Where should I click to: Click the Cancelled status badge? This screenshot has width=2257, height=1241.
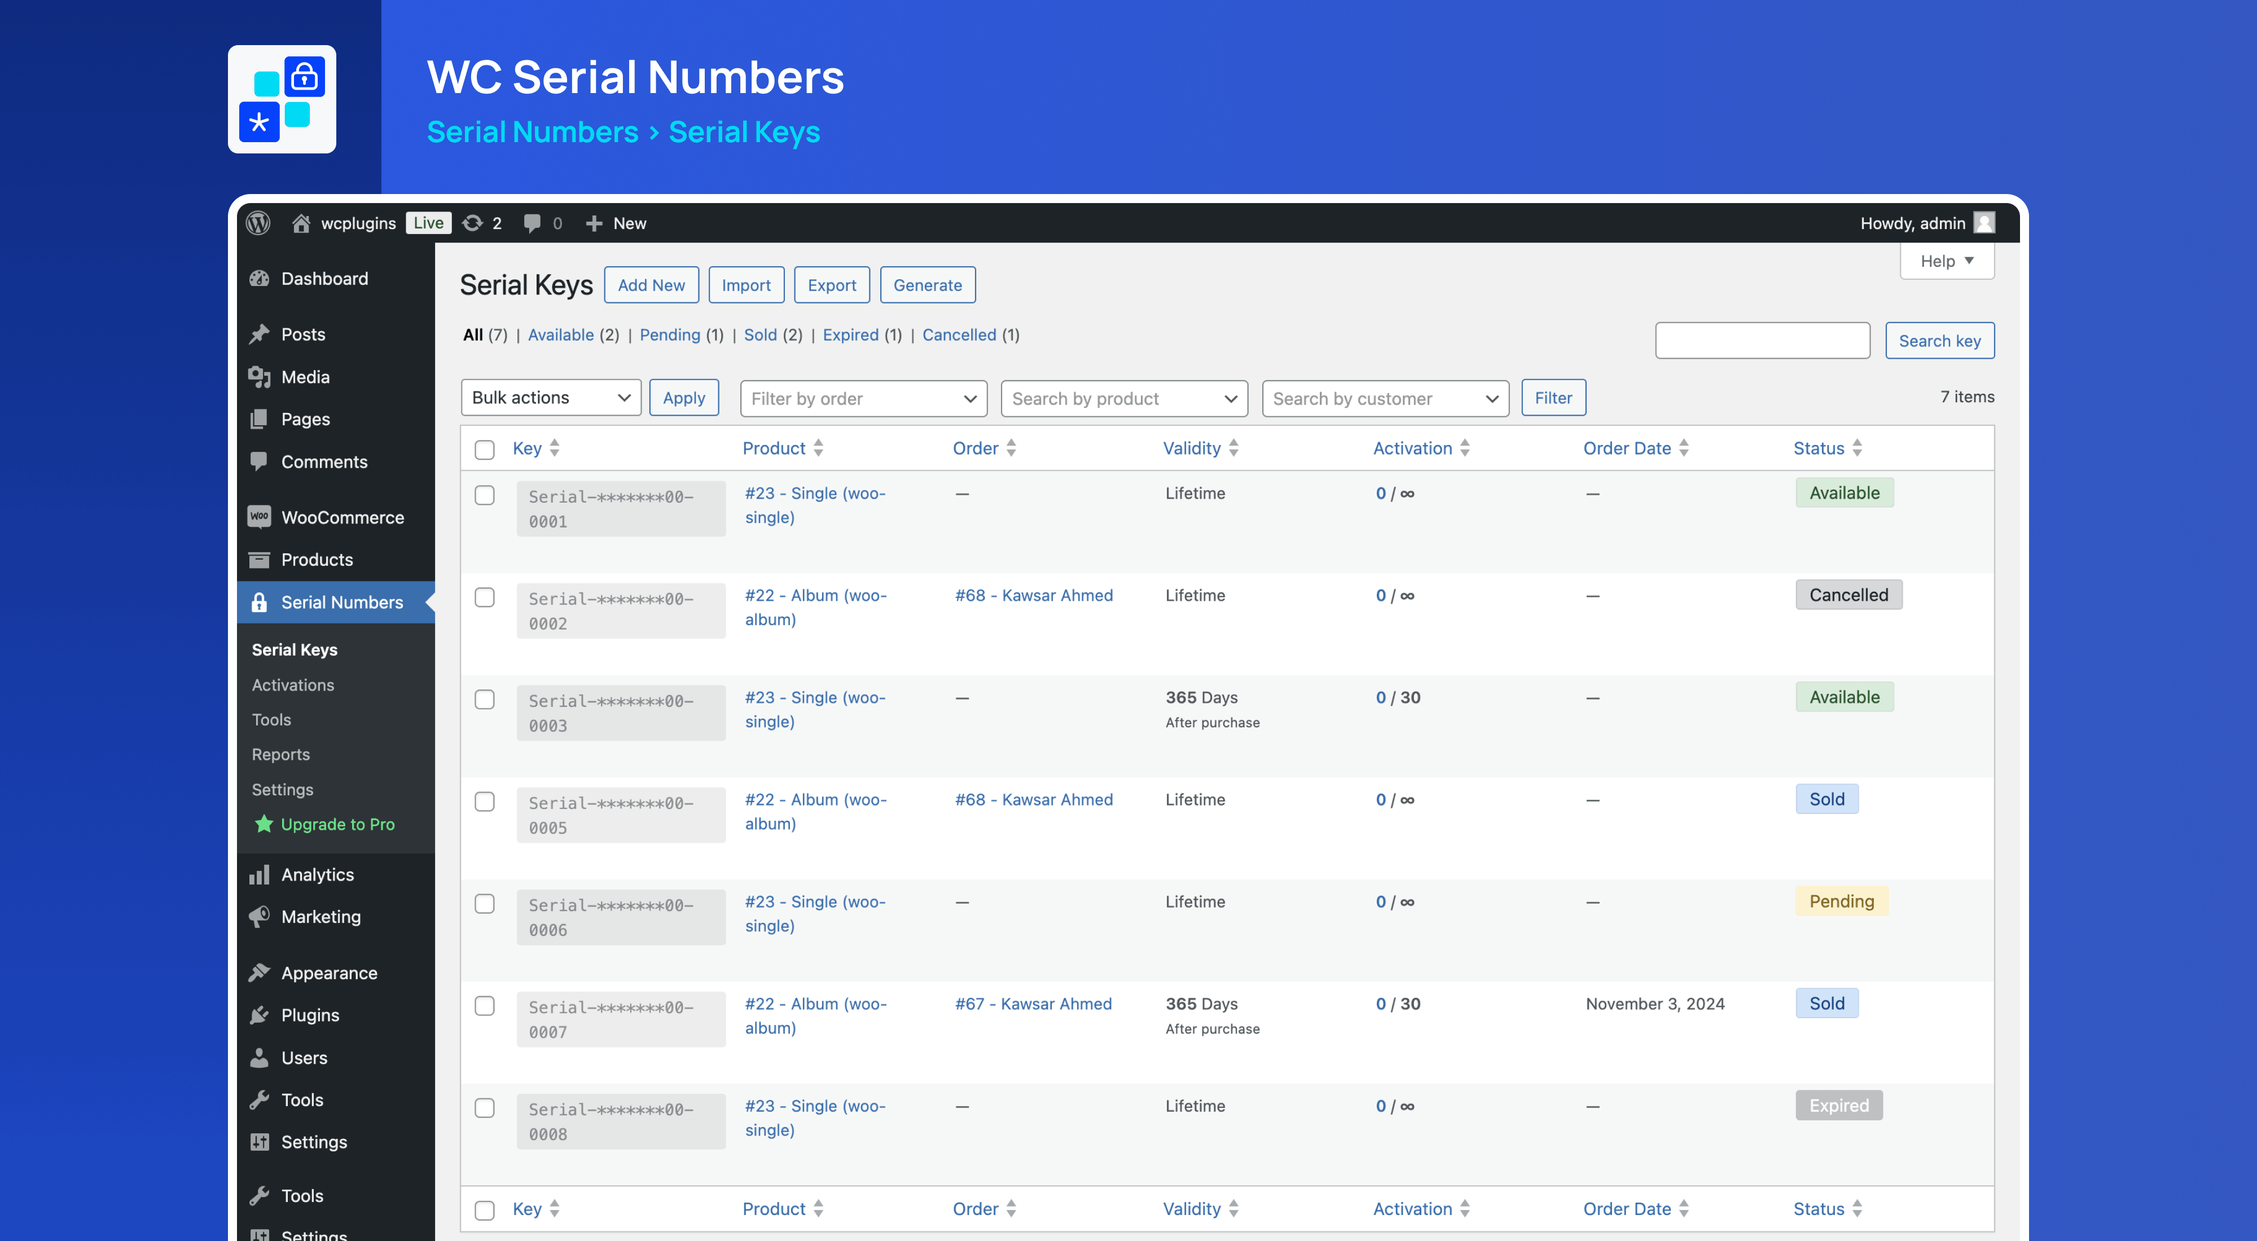pyautogui.click(x=1848, y=595)
